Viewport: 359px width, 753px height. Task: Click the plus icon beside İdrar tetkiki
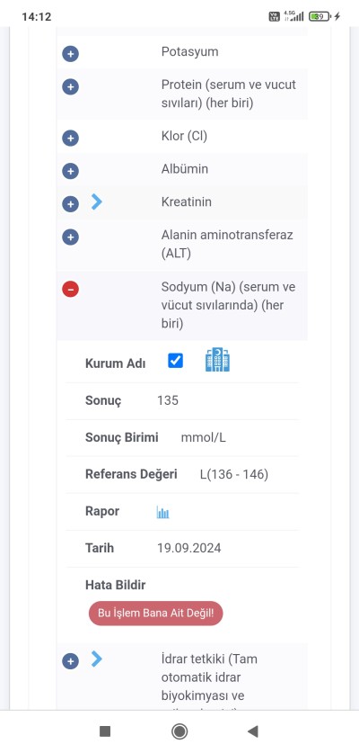(71, 661)
